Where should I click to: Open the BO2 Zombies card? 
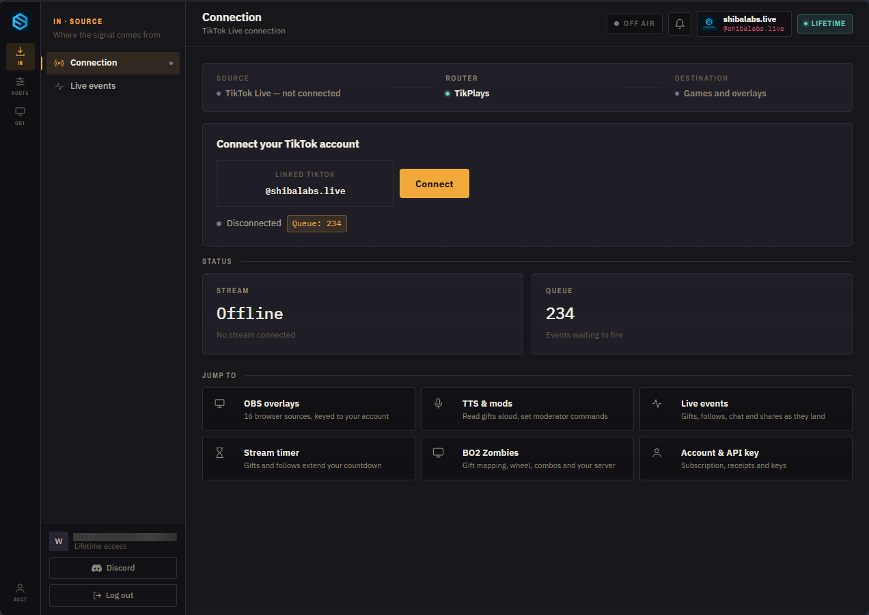pyautogui.click(x=527, y=459)
